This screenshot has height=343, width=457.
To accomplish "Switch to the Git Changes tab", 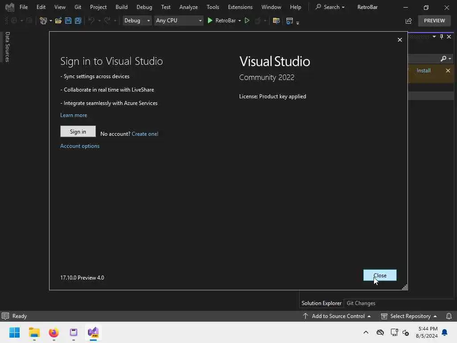I will click(361, 303).
